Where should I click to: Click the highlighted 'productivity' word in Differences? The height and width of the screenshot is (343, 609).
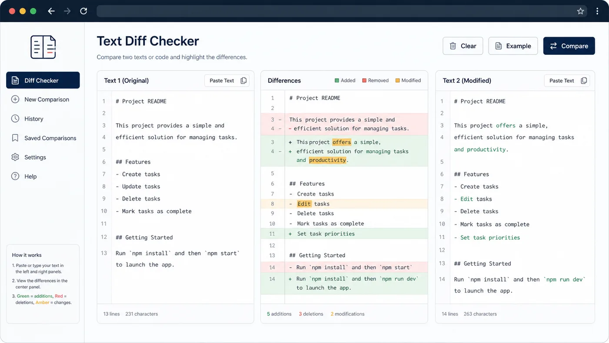pyautogui.click(x=328, y=160)
